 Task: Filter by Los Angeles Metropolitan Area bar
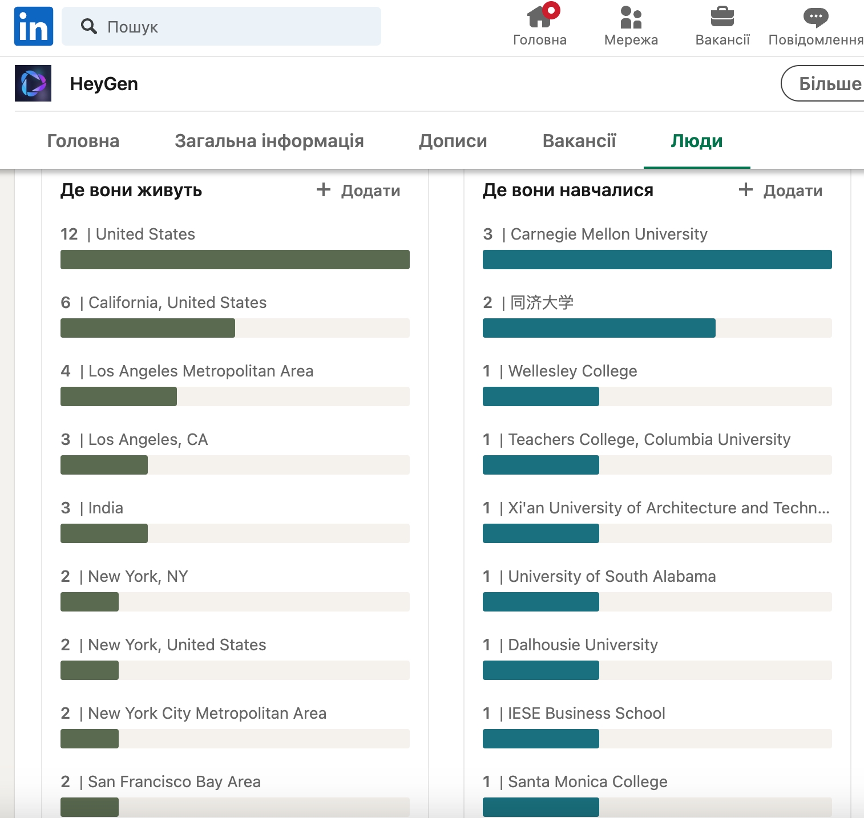pyautogui.click(x=235, y=396)
